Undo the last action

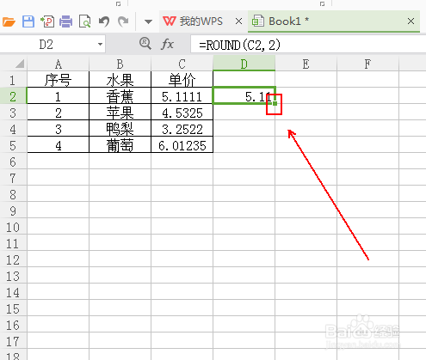tap(104, 21)
